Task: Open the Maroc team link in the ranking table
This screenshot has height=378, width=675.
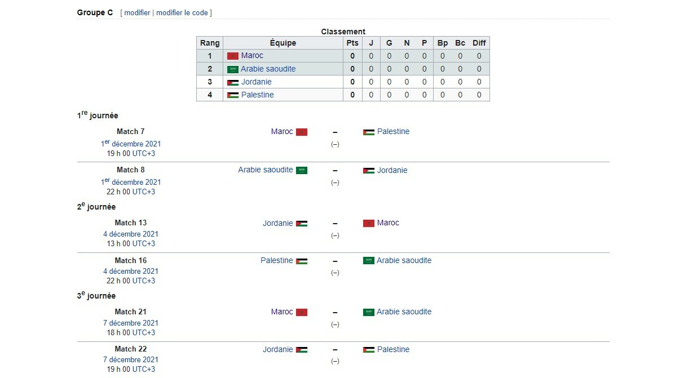Action: pyautogui.click(x=252, y=56)
